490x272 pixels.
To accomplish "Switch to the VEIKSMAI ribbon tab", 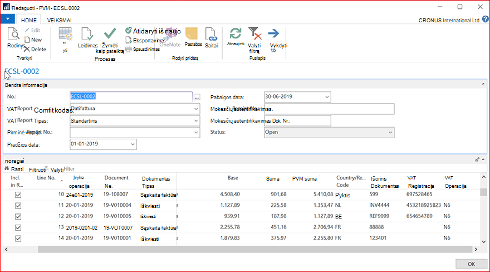I will click(x=59, y=20).
